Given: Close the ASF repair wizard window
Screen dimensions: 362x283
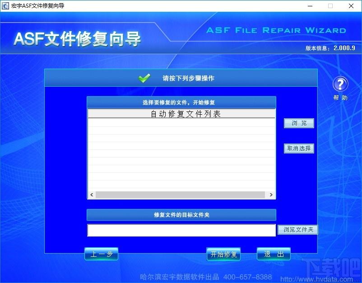Looking at the screenshot, I should pyautogui.click(x=351, y=6).
